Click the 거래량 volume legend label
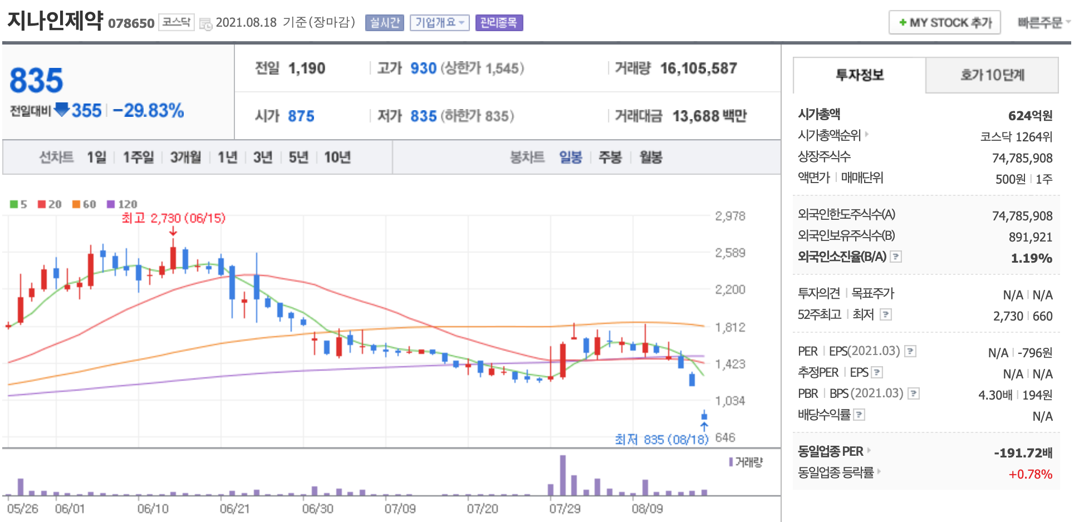1079x522 pixels. tap(746, 462)
